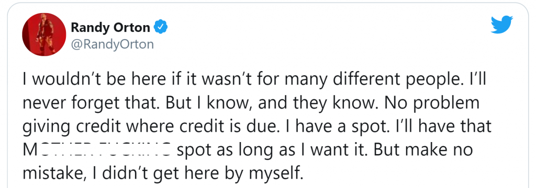Click the Randy Orton display name
Viewport: 536px width, 188px height.
pos(110,27)
